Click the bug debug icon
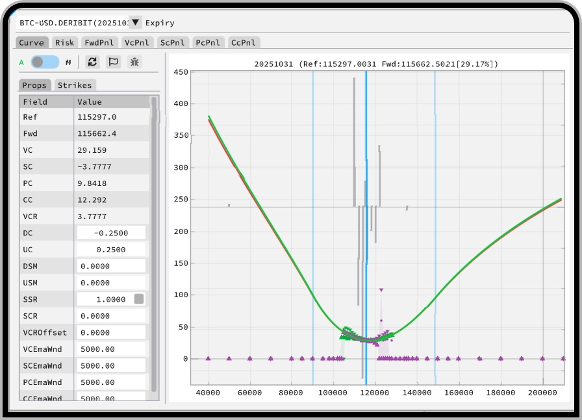Viewport: 582px width, 420px height. 134,62
